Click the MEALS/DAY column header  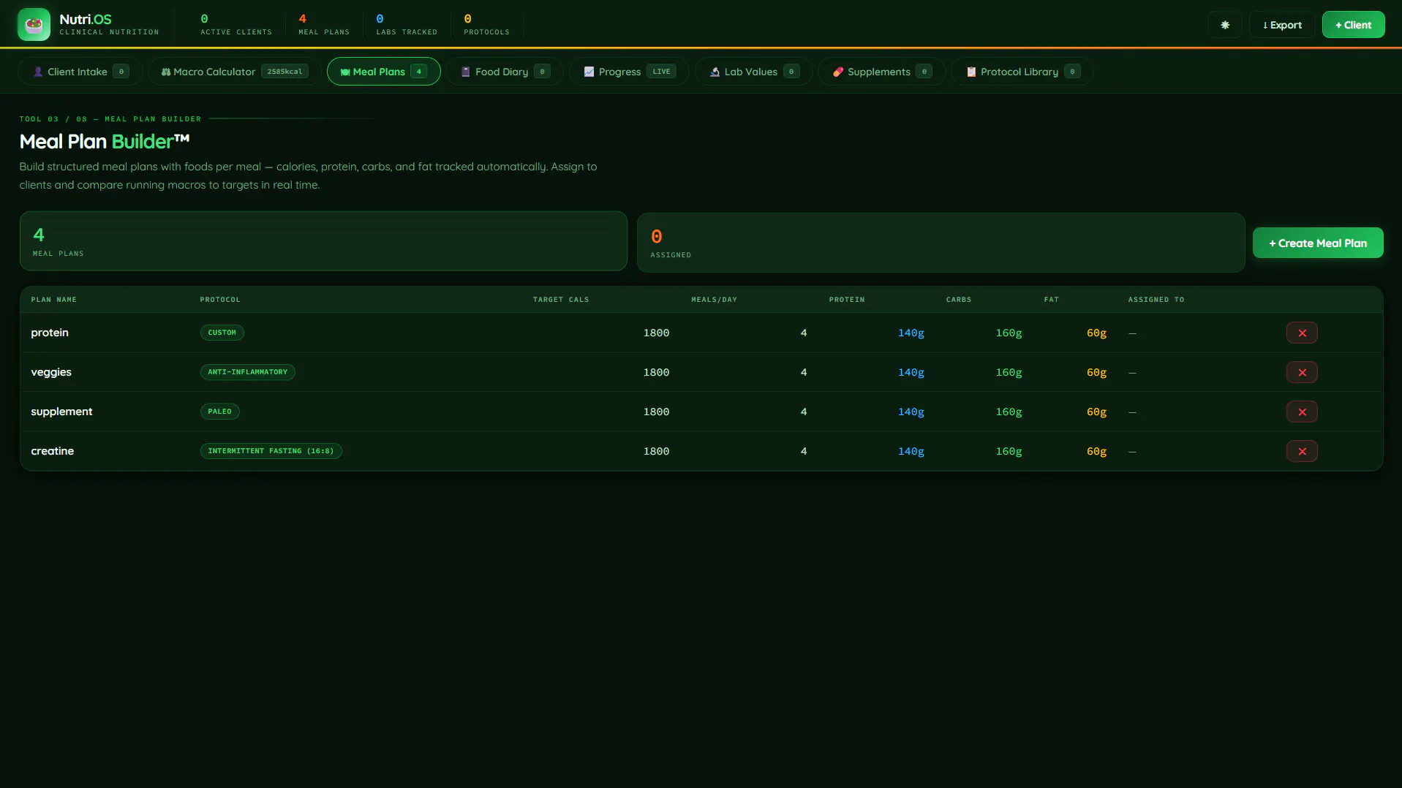point(715,300)
